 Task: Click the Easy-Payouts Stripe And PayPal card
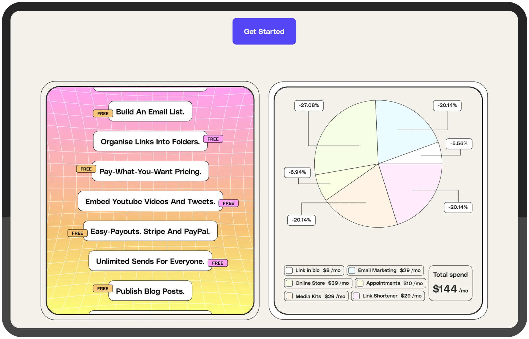coord(150,231)
